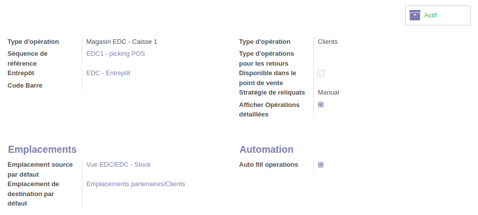
Task: Click the Code Barre field label
Action: [25, 86]
